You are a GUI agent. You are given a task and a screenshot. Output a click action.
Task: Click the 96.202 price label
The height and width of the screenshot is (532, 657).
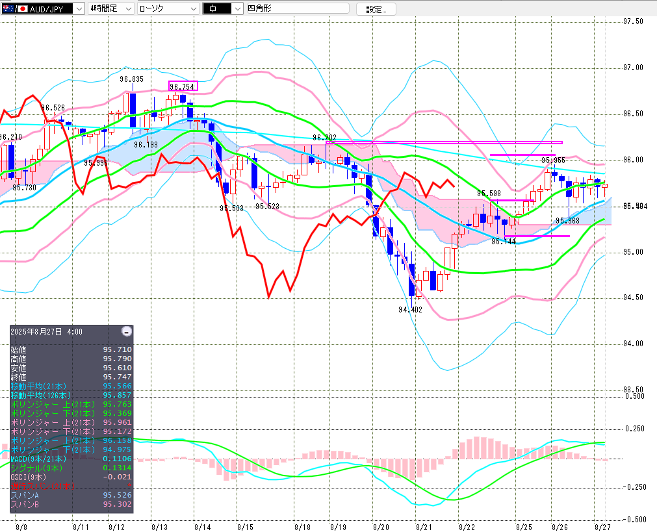coord(325,138)
